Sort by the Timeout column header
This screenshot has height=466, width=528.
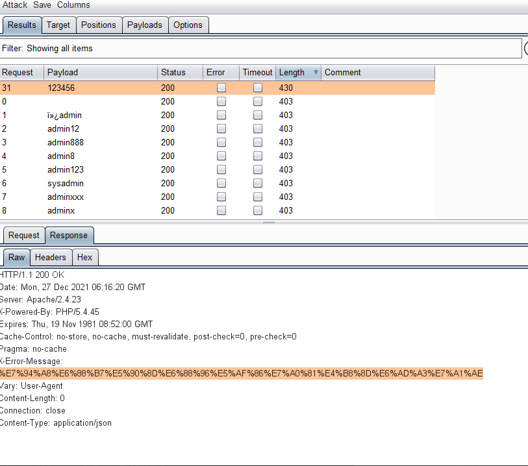pyautogui.click(x=257, y=72)
